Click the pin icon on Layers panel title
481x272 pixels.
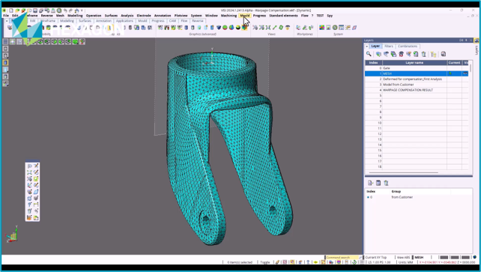pos(466,40)
